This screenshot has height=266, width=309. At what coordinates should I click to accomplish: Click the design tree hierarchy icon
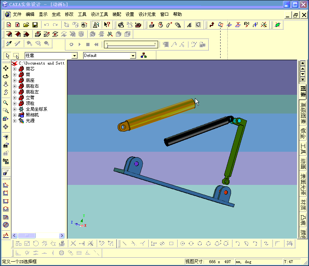coord(144,56)
